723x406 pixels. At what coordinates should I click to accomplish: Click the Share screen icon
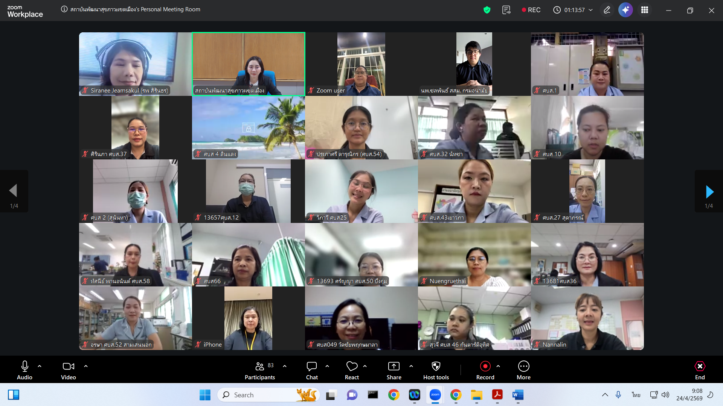pyautogui.click(x=394, y=367)
